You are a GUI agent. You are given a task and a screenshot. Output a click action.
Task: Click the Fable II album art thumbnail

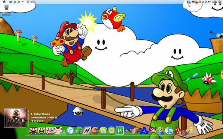coord(15,118)
